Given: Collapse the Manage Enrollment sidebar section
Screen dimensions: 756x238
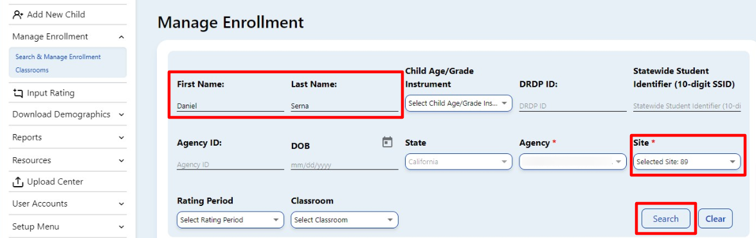Looking at the screenshot, I should tap(121, 37).
